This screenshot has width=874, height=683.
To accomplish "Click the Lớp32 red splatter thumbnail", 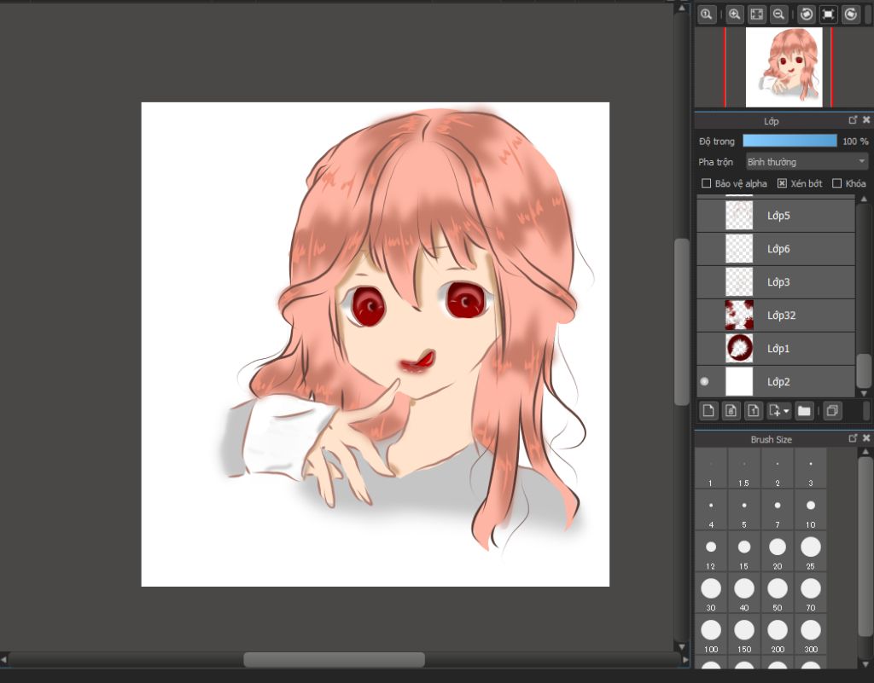I will (739, 315).
